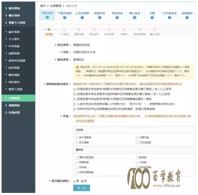Click the info icon in yellow notice
The image size is (198, 195).
tap(77, 67)
